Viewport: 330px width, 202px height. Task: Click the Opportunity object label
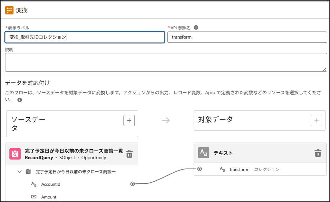(x=94, y=158)
